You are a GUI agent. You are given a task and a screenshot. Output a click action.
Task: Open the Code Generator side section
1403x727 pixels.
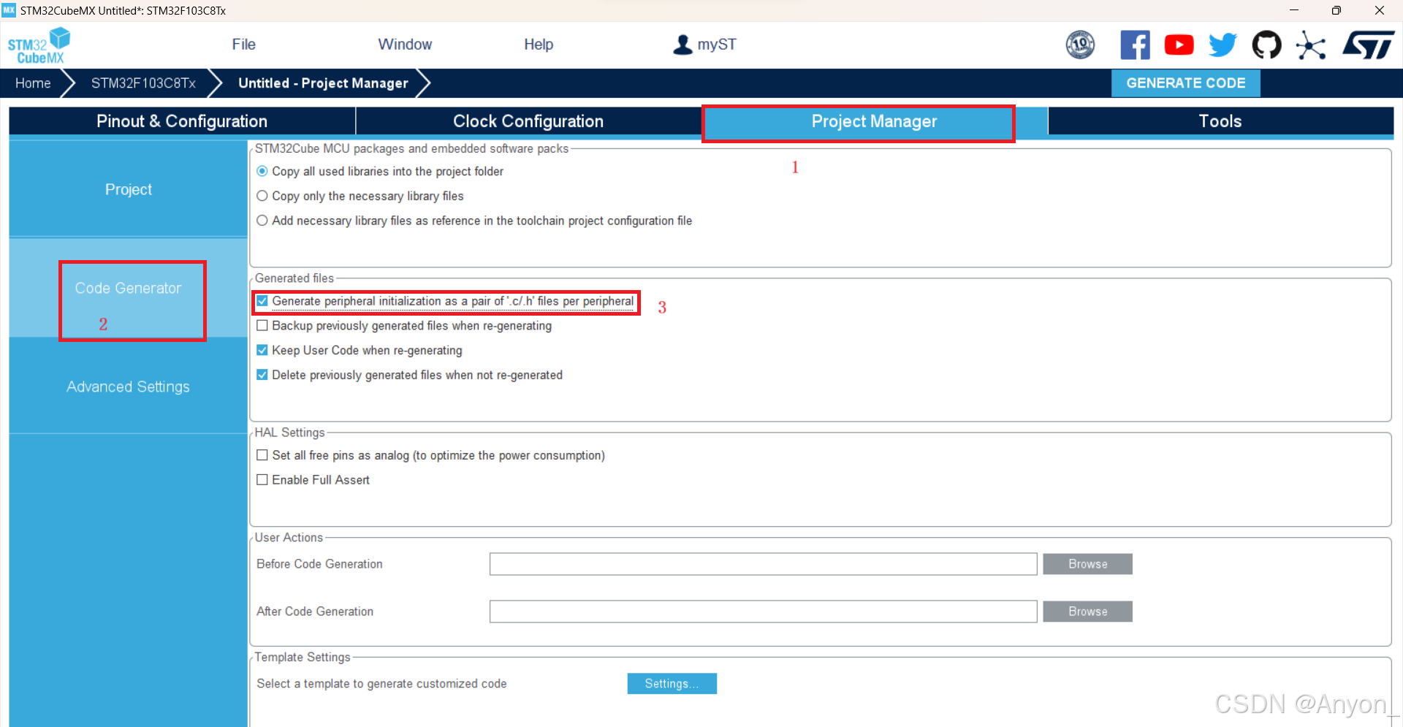(129, 288)
